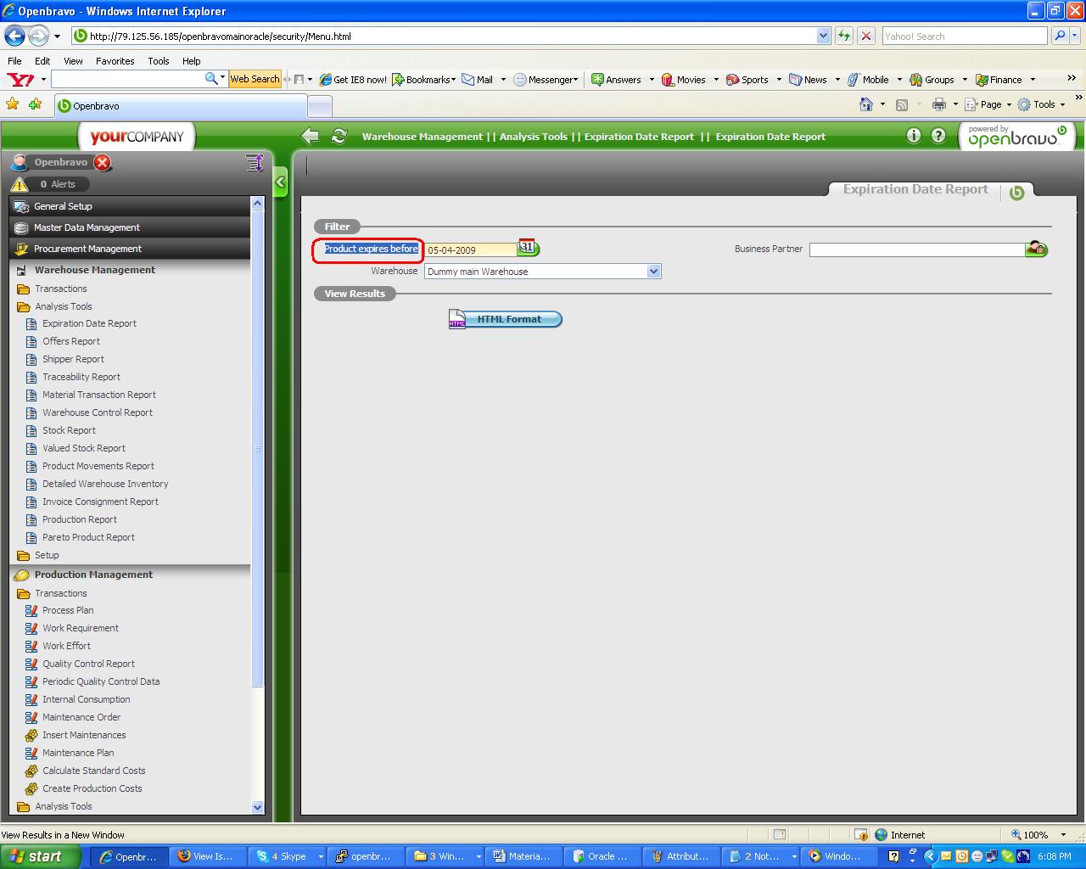This screenshot has height=869, width=1086.
Task: Click the green back arrow in Openbravo header
Action: point(311,136)
